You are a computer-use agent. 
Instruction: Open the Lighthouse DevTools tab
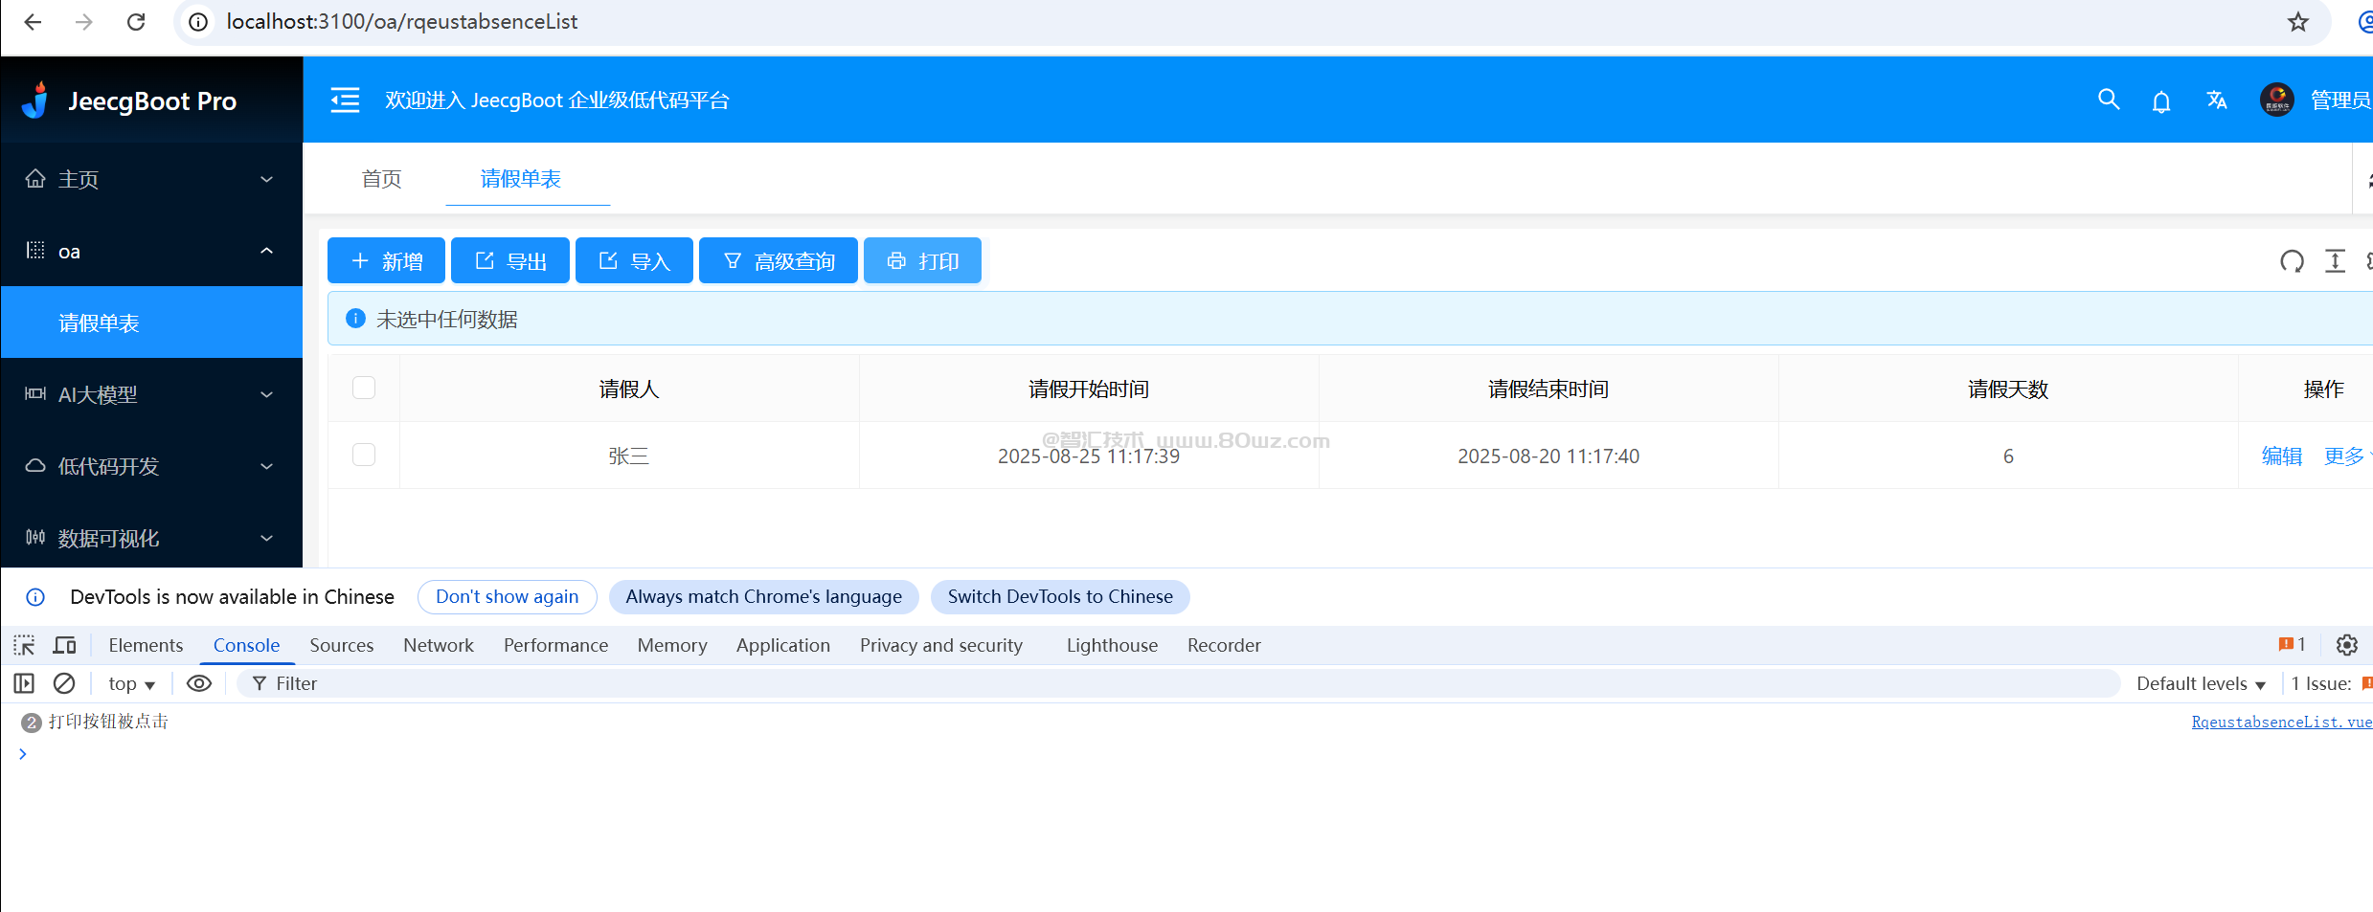pos(1113,645)
